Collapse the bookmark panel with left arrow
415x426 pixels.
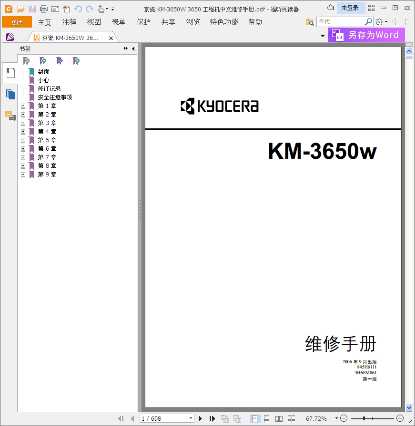(x=133, y=48)
